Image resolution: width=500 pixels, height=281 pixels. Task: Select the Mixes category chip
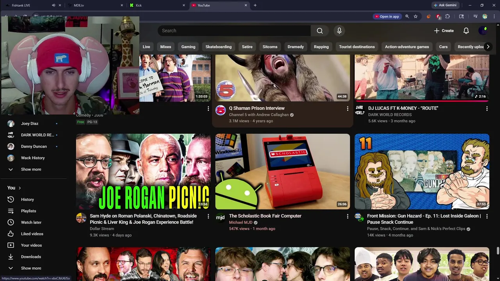(166, 47)
